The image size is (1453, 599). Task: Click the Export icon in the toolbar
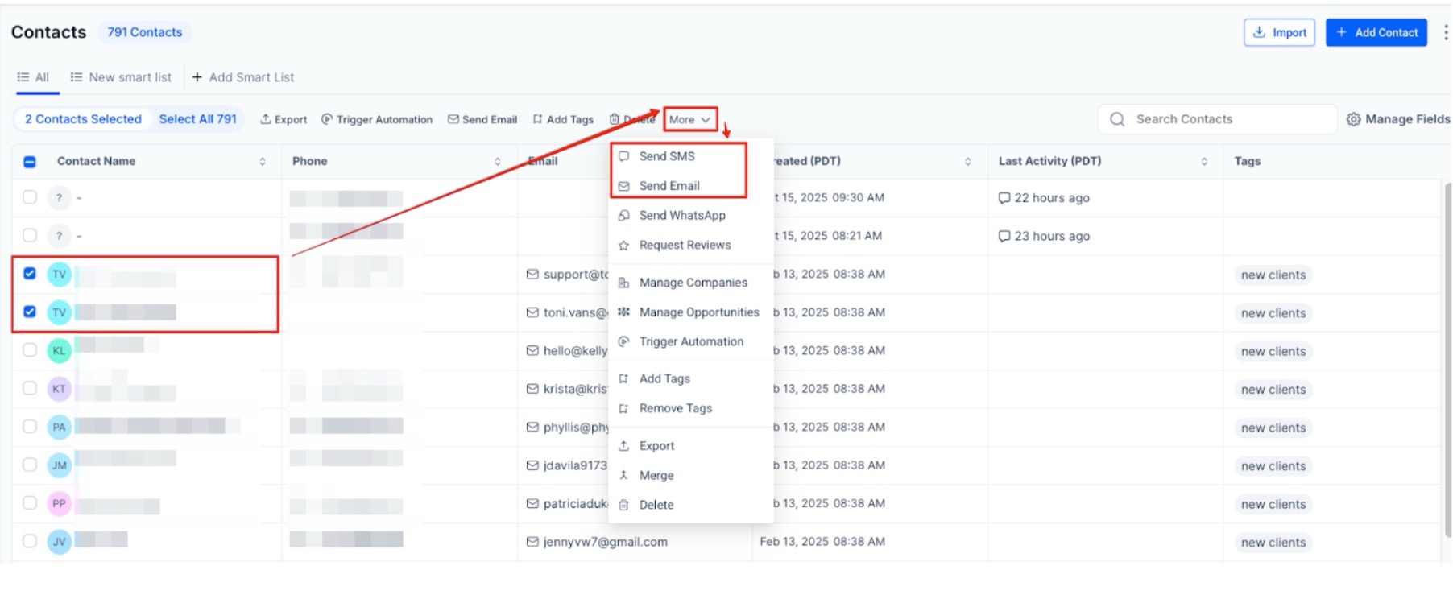[x=265, y=119]
